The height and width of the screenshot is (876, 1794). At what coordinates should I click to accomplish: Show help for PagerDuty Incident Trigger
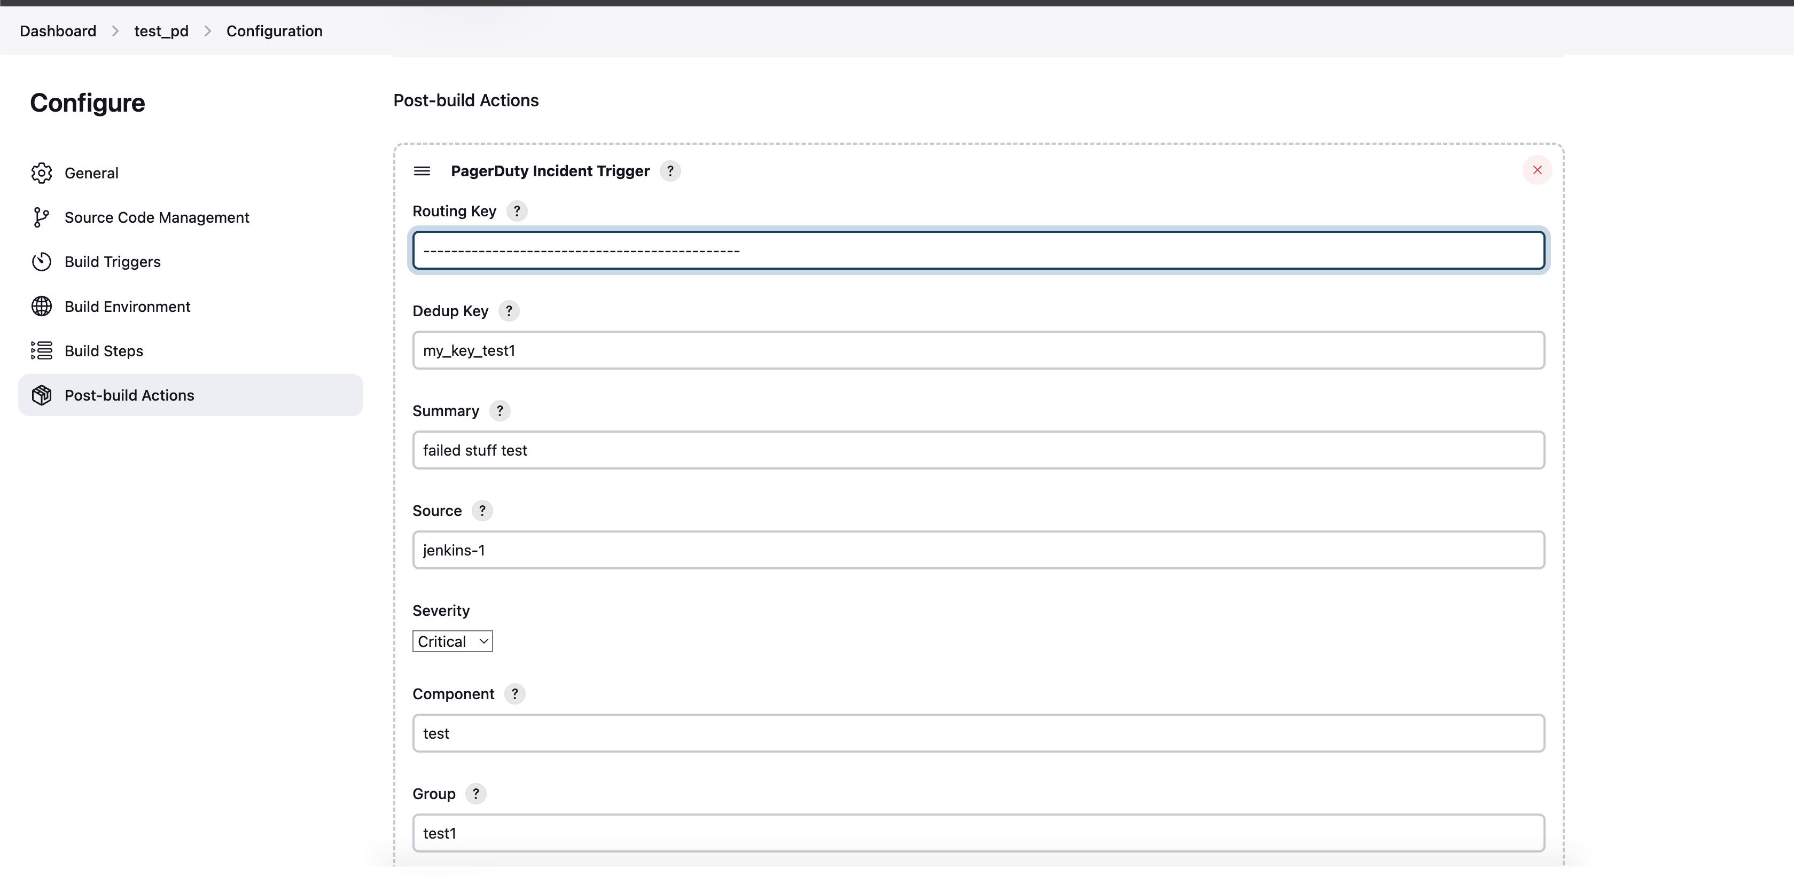click(670, 170)
